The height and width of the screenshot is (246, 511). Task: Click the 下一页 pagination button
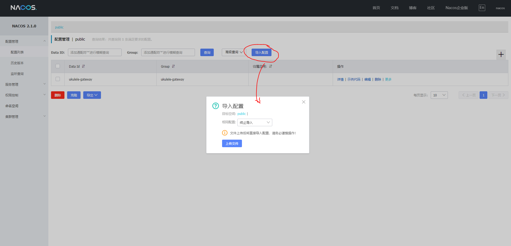pyautogui.click(x=498, y=95)
